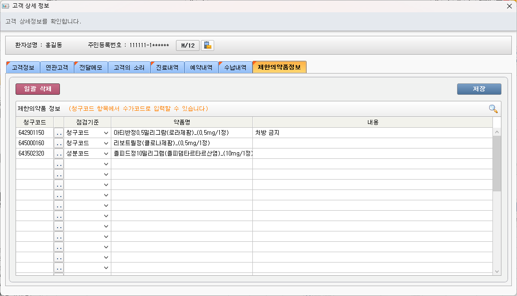Click the table's vertical scrollbar down arrow
This screenshot has height=296, width=517.
[x=497, y=271]
